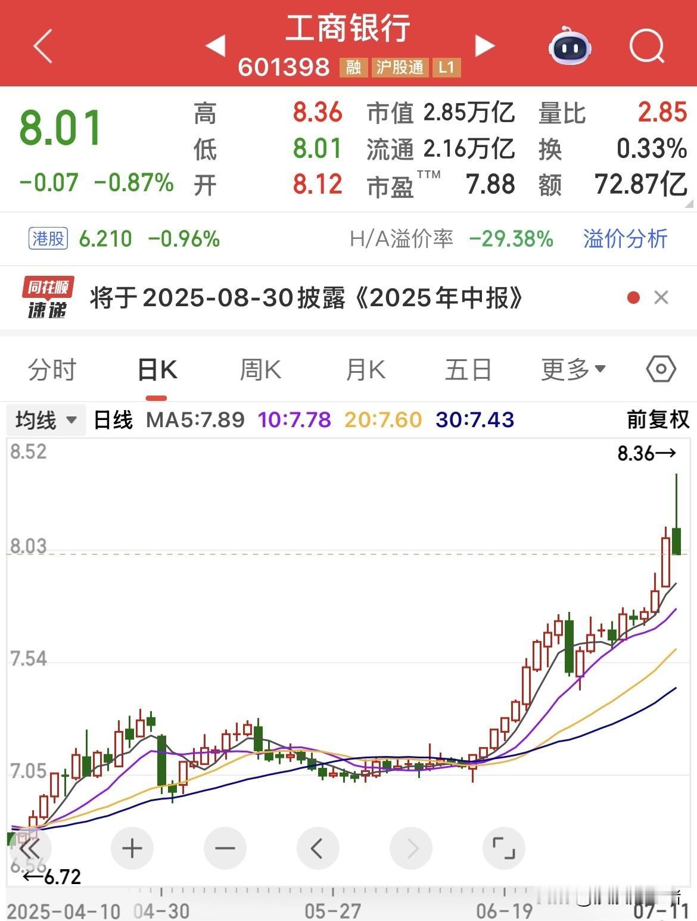The image size is (697, 921).
Task: Tap the 6.72 low price marker
Action: click(52, 876)
